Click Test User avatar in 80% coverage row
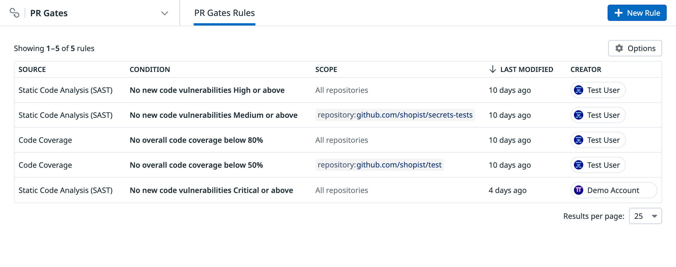The height and width of the screenshot is (267, 676). coord(579,140)
